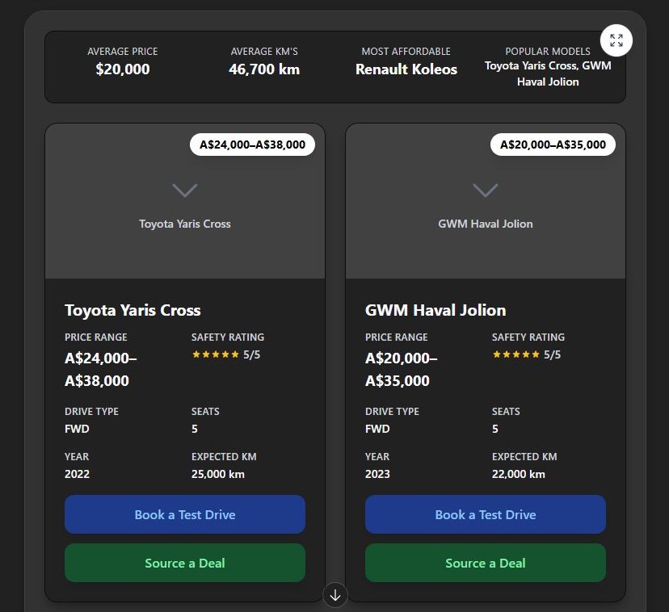
Task: Click the A$24,000–A$38,000 price badge
Action: [x=252, y=145]
